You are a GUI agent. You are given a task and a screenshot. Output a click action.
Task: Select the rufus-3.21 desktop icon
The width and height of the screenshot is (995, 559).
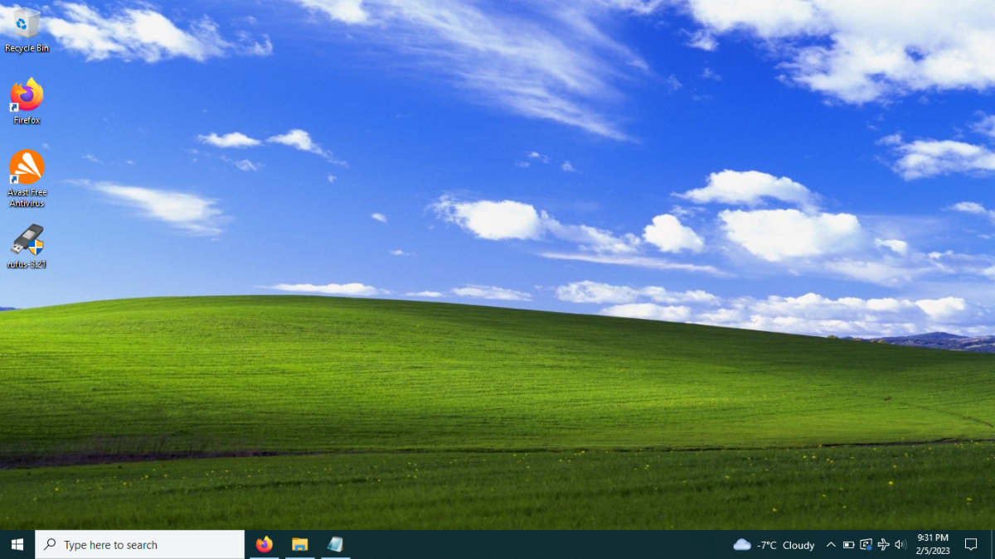(27, 247)
